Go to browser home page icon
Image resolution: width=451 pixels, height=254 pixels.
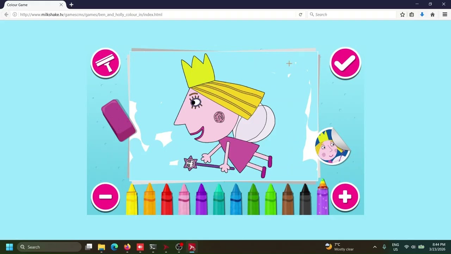432,14
